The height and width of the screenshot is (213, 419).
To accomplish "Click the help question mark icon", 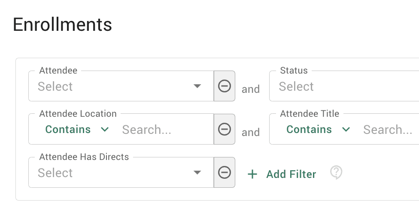I will coord(336,173).
